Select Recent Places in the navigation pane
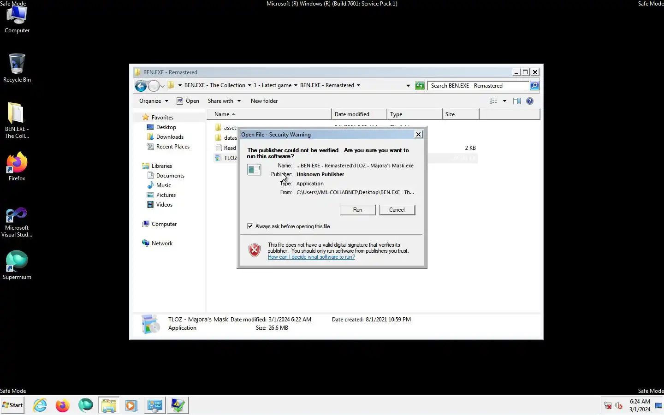664x415 pixels. pyautogui.click(x=168, y=147)
